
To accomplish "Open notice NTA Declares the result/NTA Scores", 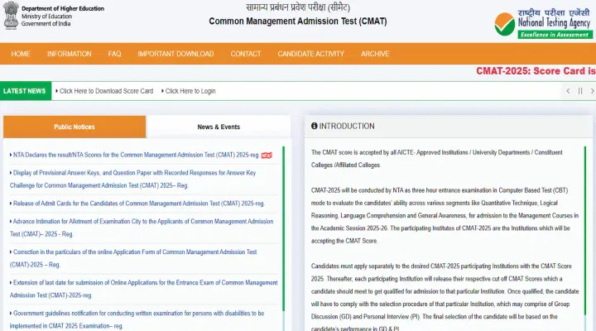I will 135,155.
